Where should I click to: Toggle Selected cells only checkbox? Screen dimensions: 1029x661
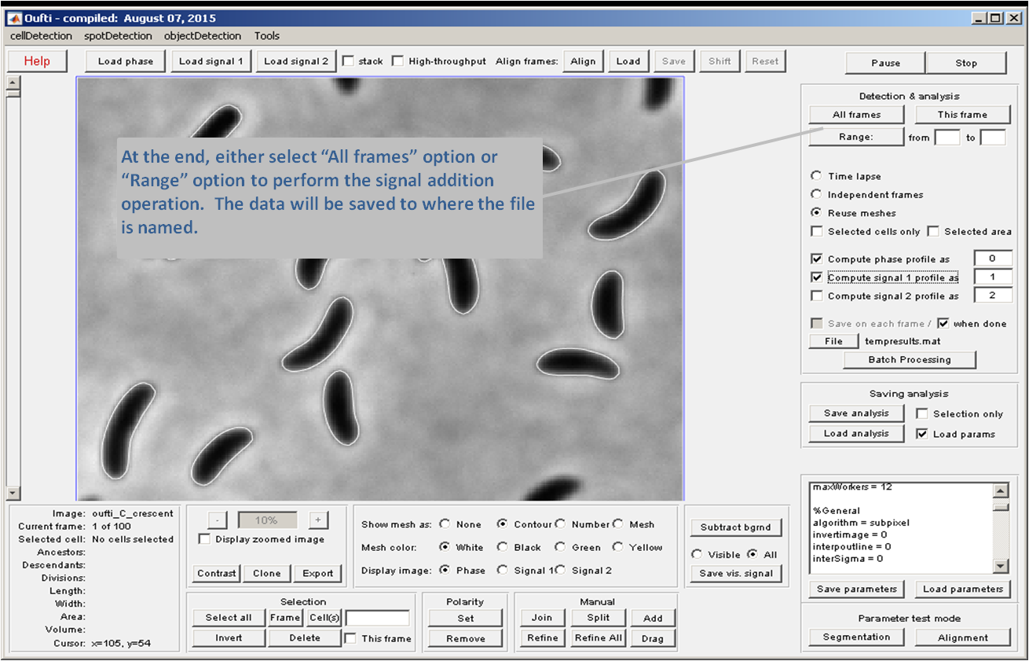click(x=817, y=232)
